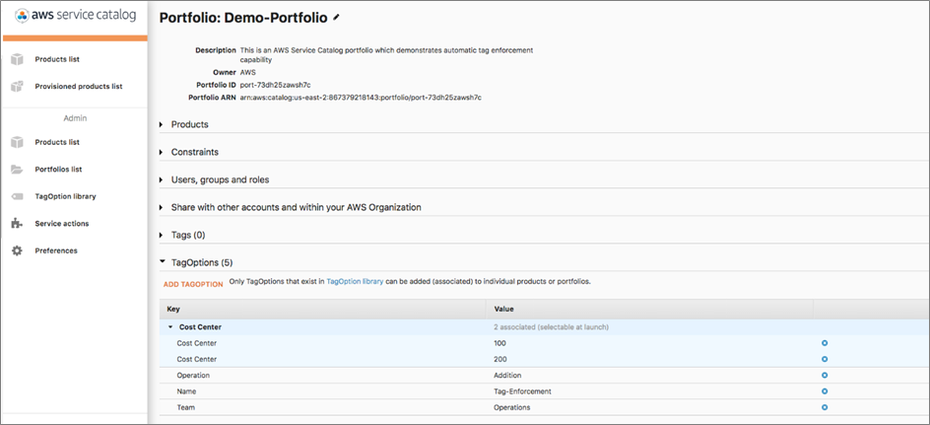Open Preferences page
Screen dimensions: 930x425
pos(56,250)
